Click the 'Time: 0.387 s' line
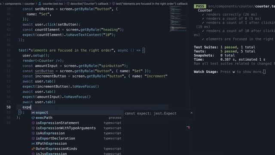Image resolution: width=275 pixels, height=155 pixels. (x=229, y=59)
